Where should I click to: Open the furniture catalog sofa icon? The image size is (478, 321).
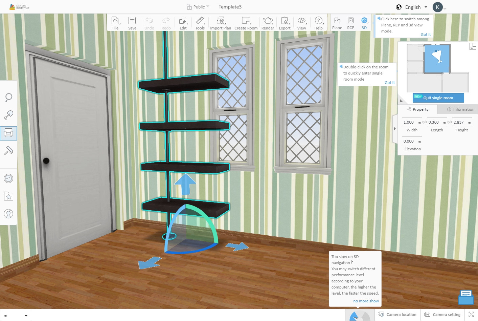(x=8, y=133)
